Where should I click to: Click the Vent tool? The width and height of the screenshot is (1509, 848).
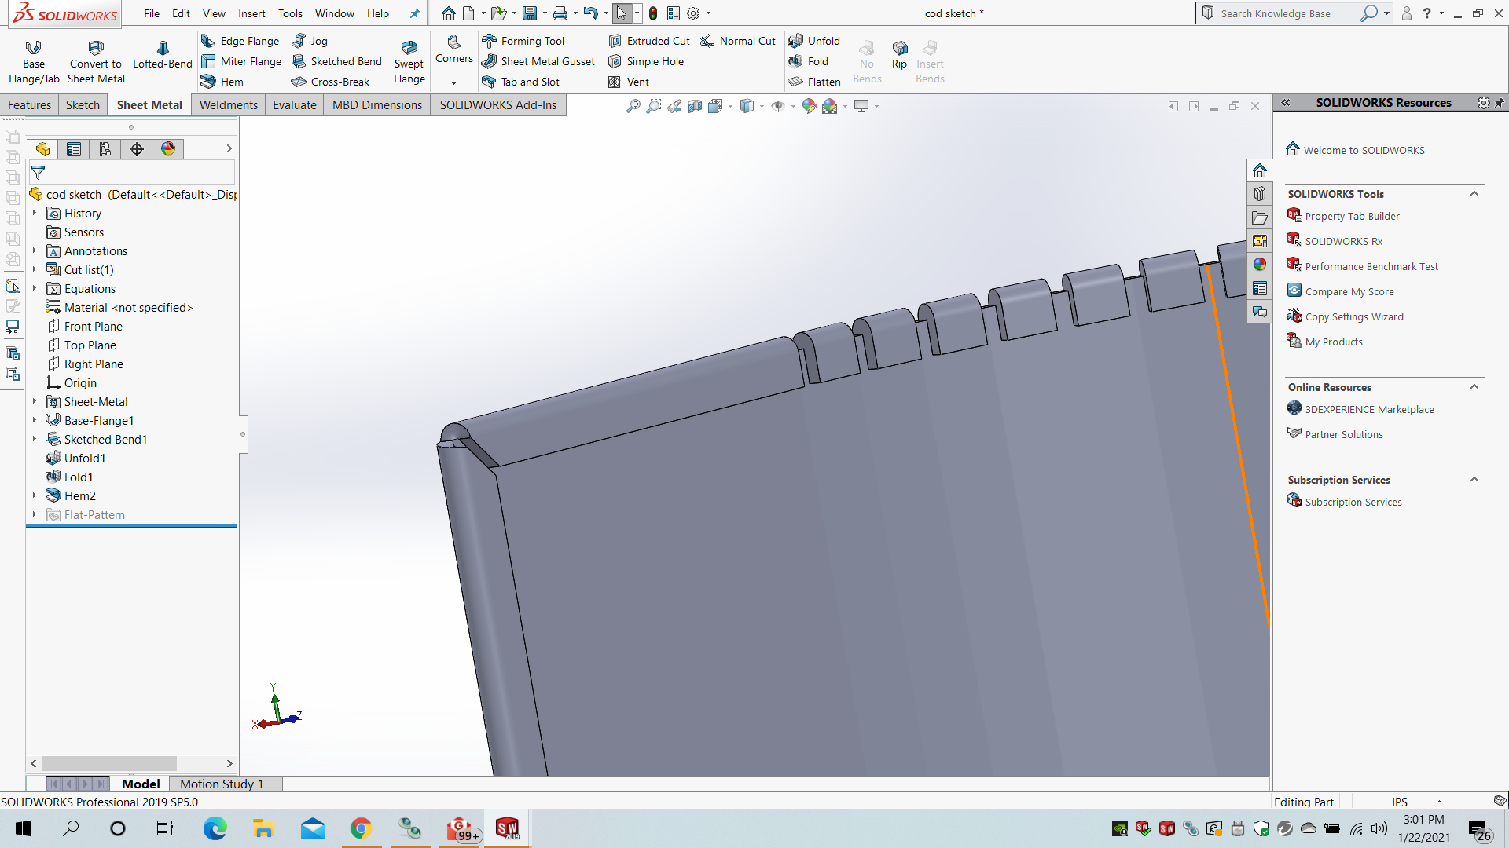point(629,82)
